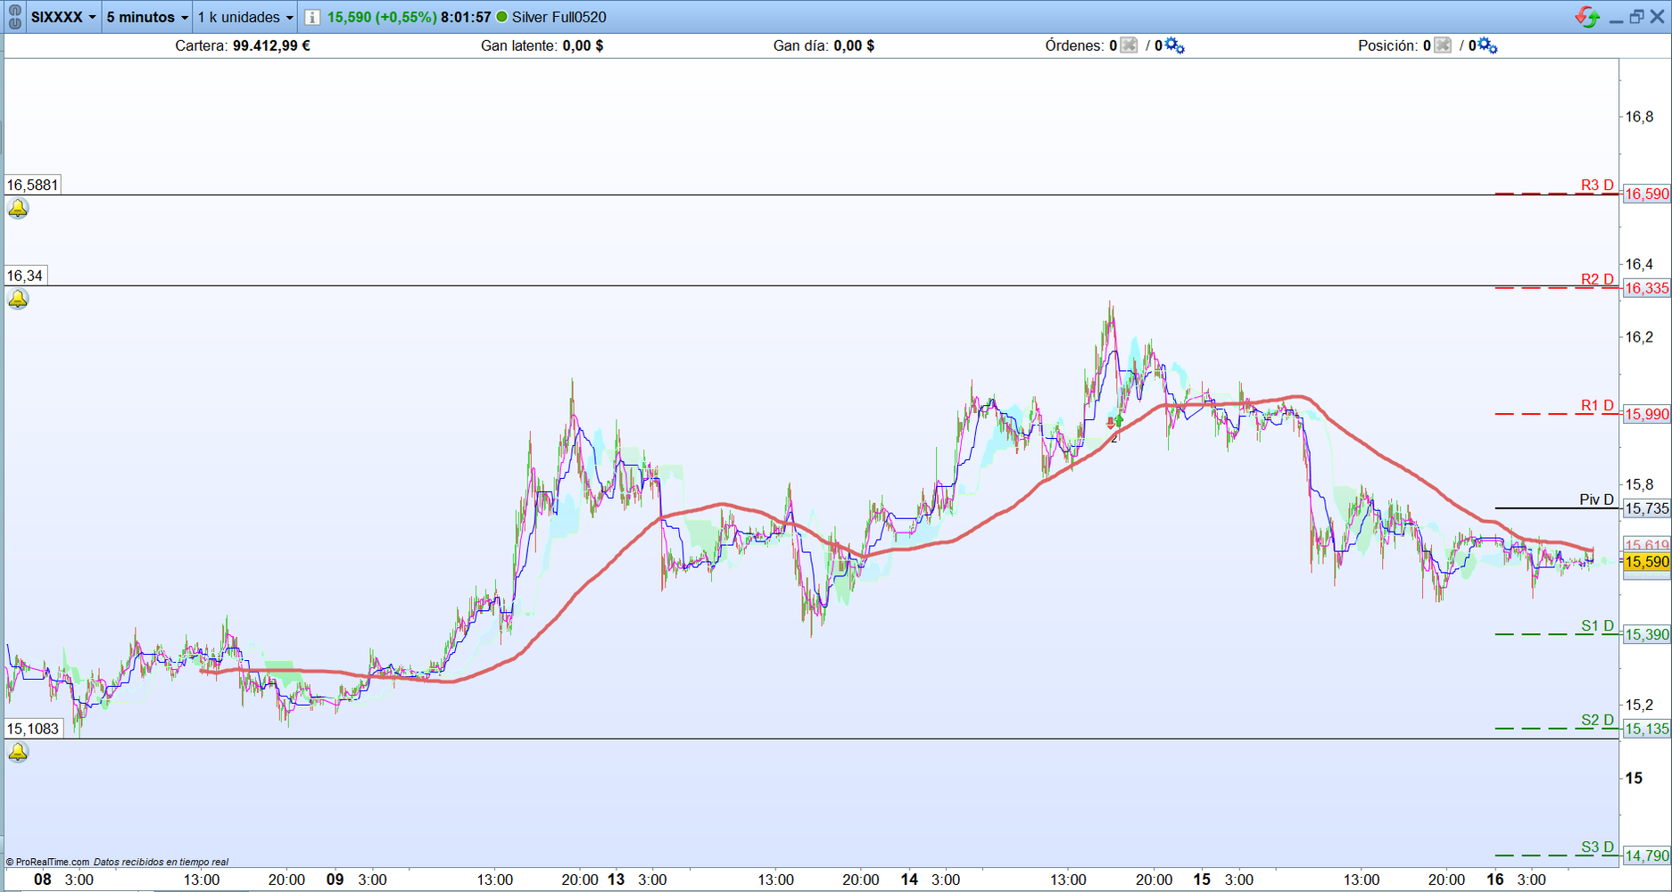Cancel orders with the Órdenes X icon
The image size is (1672, 892).
[x=1129, y=45]
